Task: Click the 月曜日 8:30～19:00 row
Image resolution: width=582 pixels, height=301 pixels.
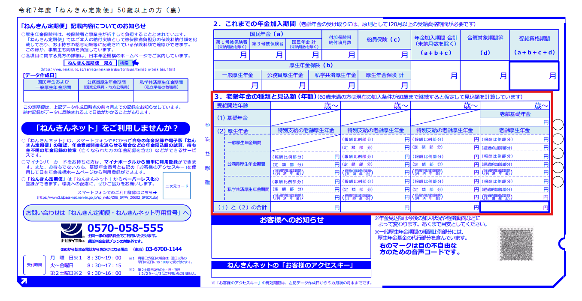Action: tap(85, 258)
